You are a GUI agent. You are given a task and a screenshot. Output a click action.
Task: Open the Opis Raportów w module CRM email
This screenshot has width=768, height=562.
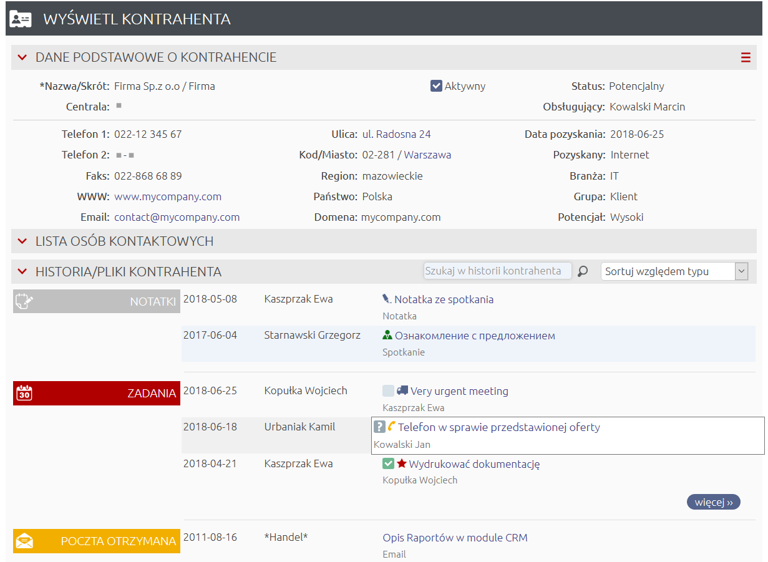click(x=455, y=538)
